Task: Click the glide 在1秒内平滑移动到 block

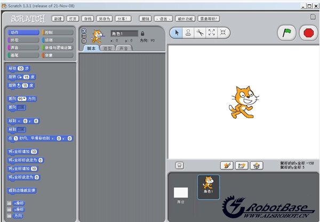Action: [x=41, y=138]
